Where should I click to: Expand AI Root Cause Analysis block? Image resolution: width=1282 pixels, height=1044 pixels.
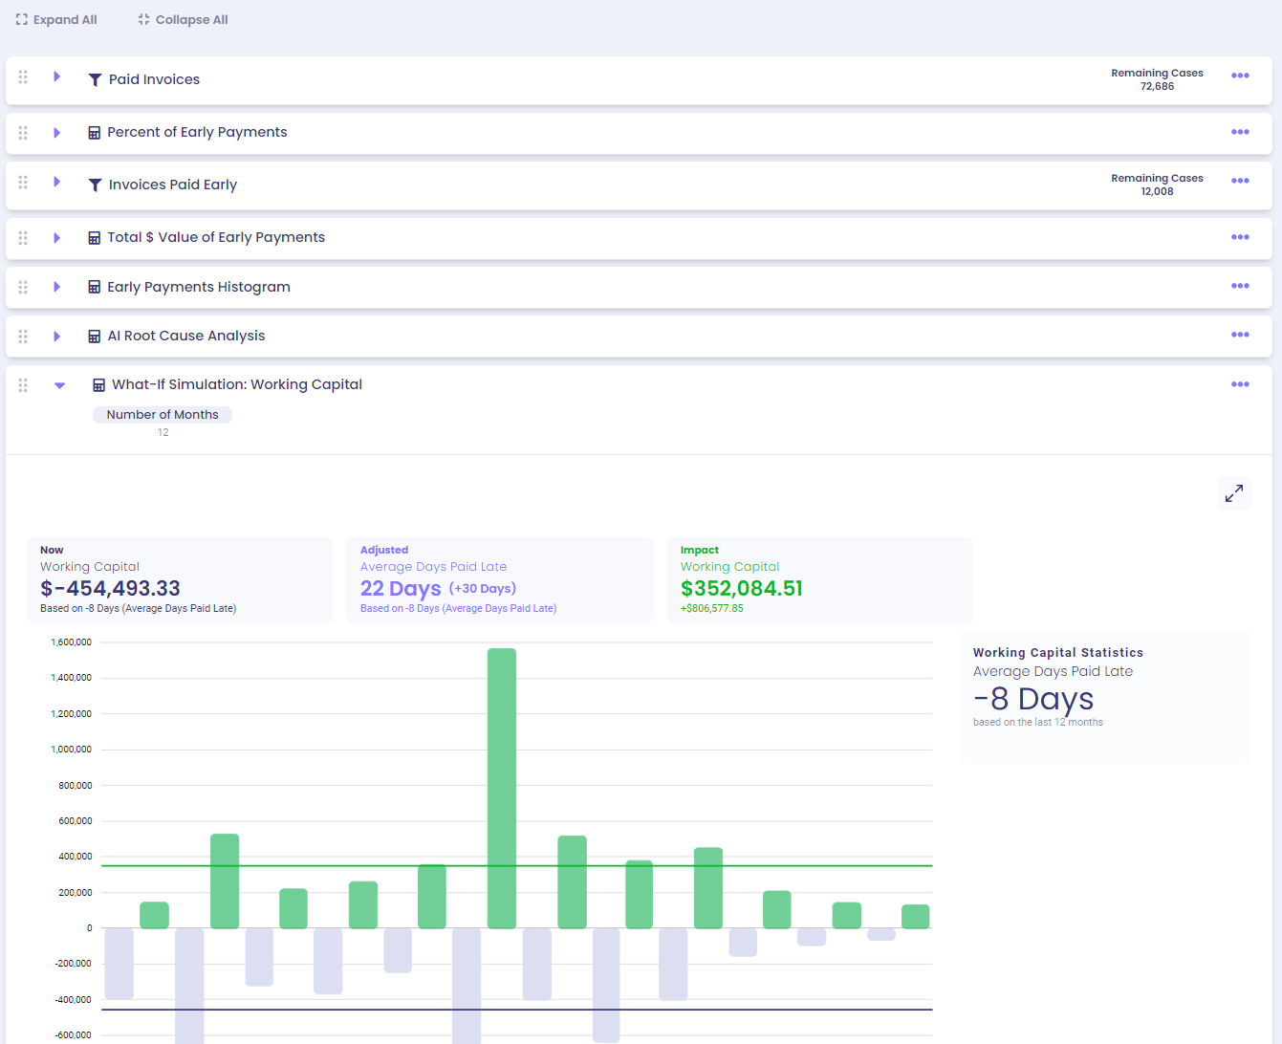point(56,337)
